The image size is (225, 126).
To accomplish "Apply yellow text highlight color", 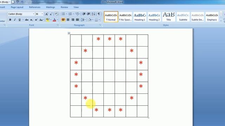I will pos(47,20).
